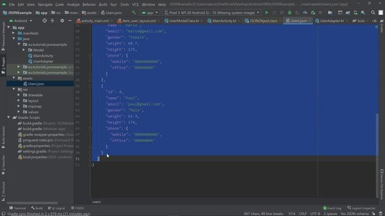Open the Build menu
The height and width of the screenshot is (216, 385).
(x=103, y=4)
